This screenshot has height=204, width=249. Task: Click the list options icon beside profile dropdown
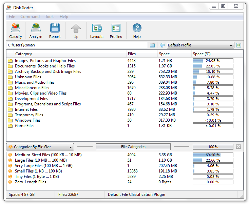coord(239,45)
